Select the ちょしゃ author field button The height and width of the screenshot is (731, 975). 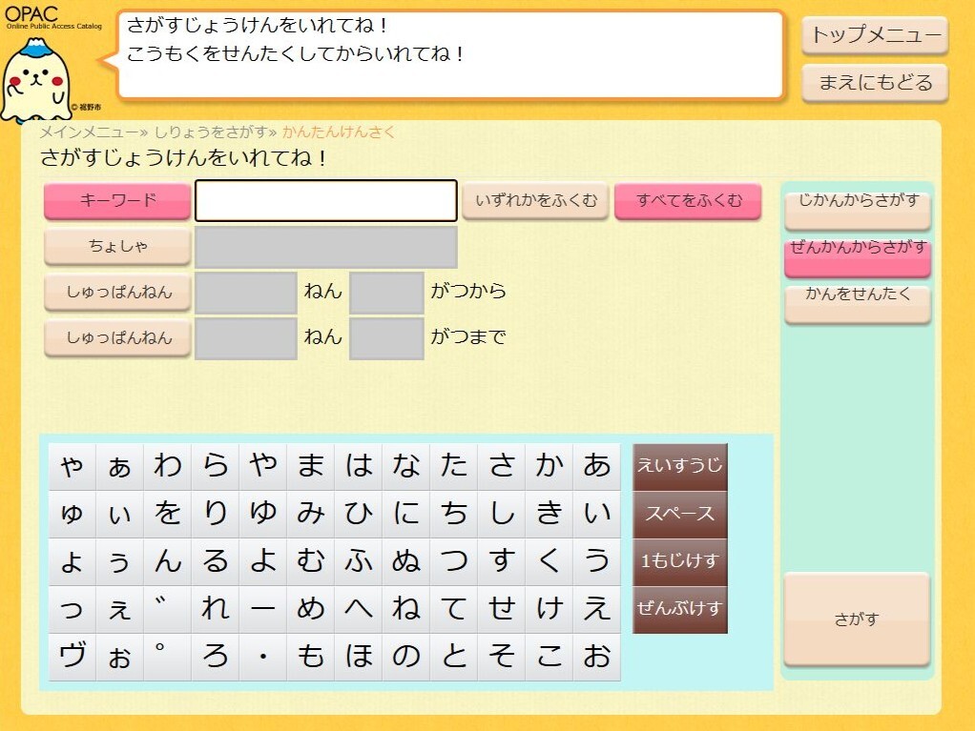[117, 247]
